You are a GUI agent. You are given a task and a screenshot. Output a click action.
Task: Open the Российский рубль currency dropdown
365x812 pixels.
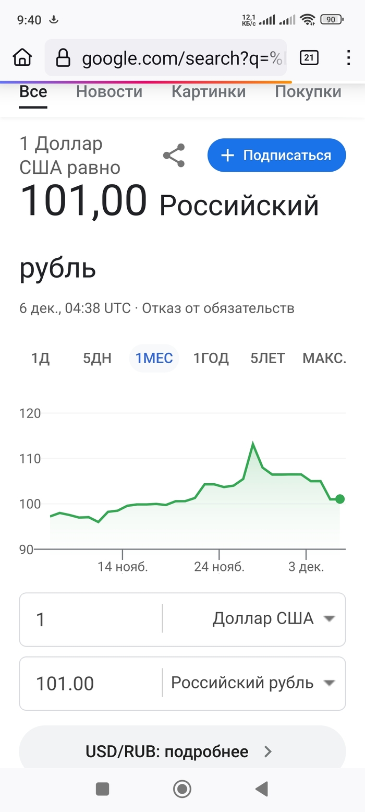click(252, 683)
